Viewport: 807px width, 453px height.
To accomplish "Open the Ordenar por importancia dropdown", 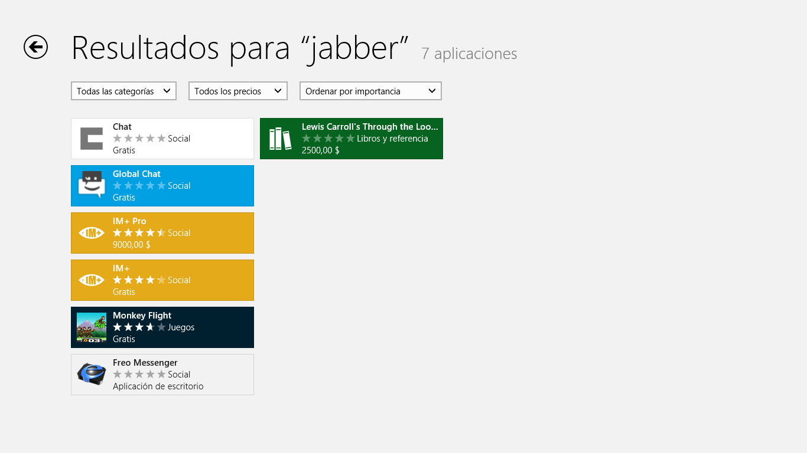I will coord(370,91).
